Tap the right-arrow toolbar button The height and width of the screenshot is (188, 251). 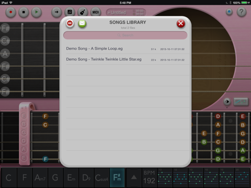(x=56, y=12)
